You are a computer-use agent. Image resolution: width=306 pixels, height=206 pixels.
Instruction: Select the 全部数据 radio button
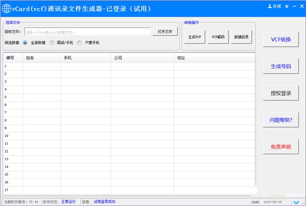(x=25, y=43)
